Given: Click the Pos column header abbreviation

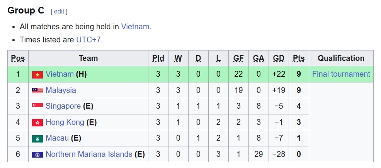Looking at the screenshot, I should [x=18, y=58].
